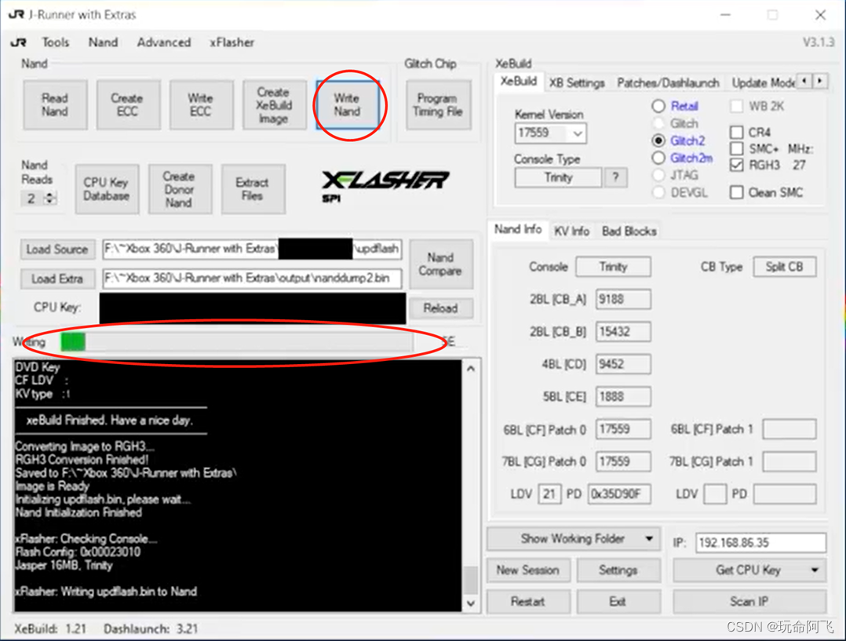Click the Trinity console type button
846x641 pixels.
click(x=559, y=177)
